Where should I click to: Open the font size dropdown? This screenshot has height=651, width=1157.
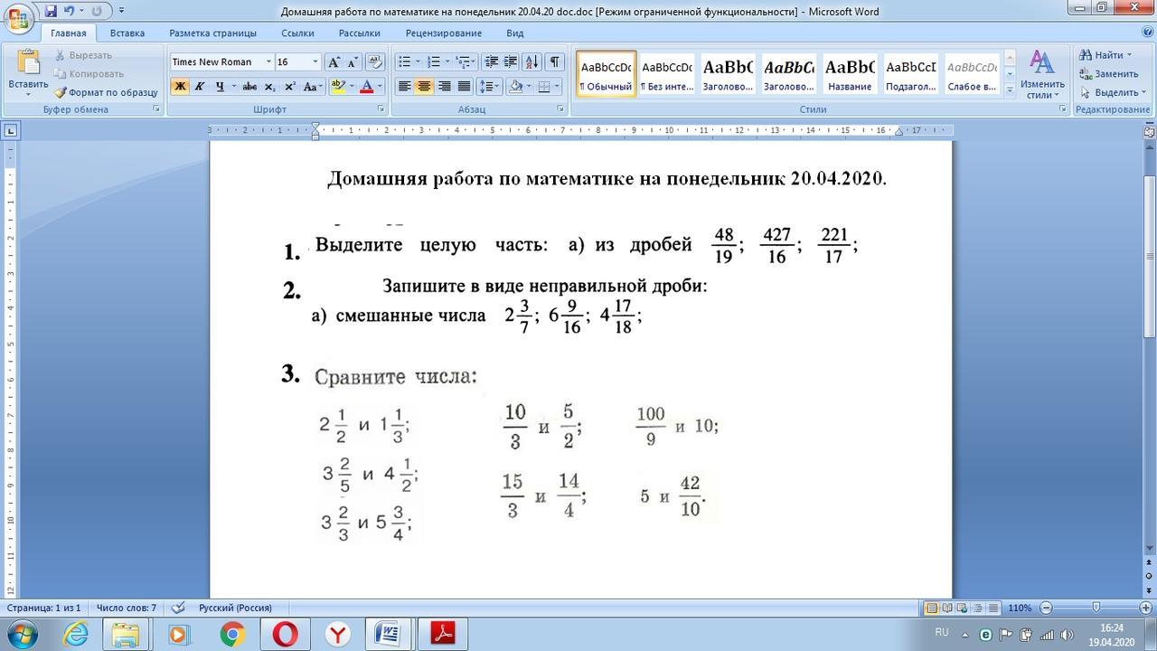point(315,62)
